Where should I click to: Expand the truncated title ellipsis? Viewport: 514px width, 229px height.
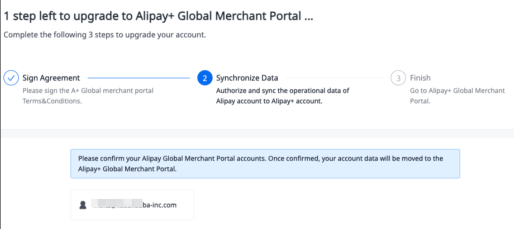pyautogui.click(x=308, y=17)
